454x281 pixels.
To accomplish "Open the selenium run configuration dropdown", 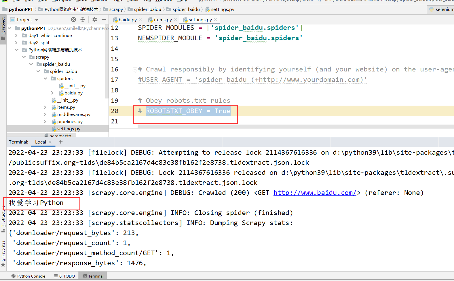I will pyautogui.click(x=441, y=9).
